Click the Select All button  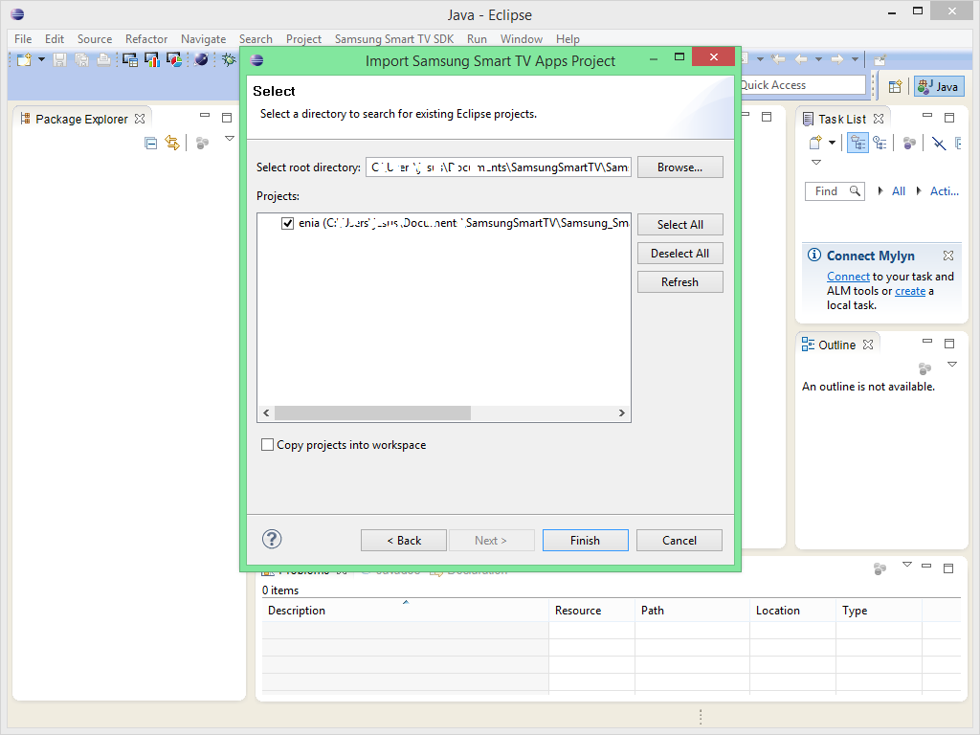[x=680, y=224]
